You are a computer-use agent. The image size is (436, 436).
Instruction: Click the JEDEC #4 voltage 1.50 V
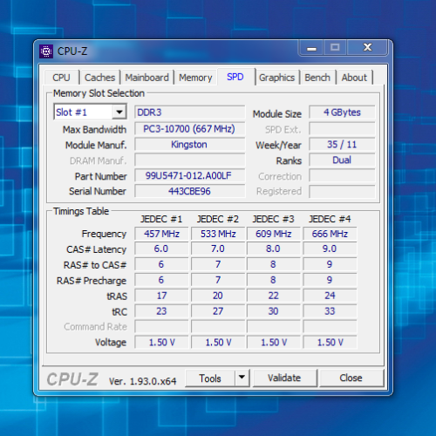click(330, 342)
